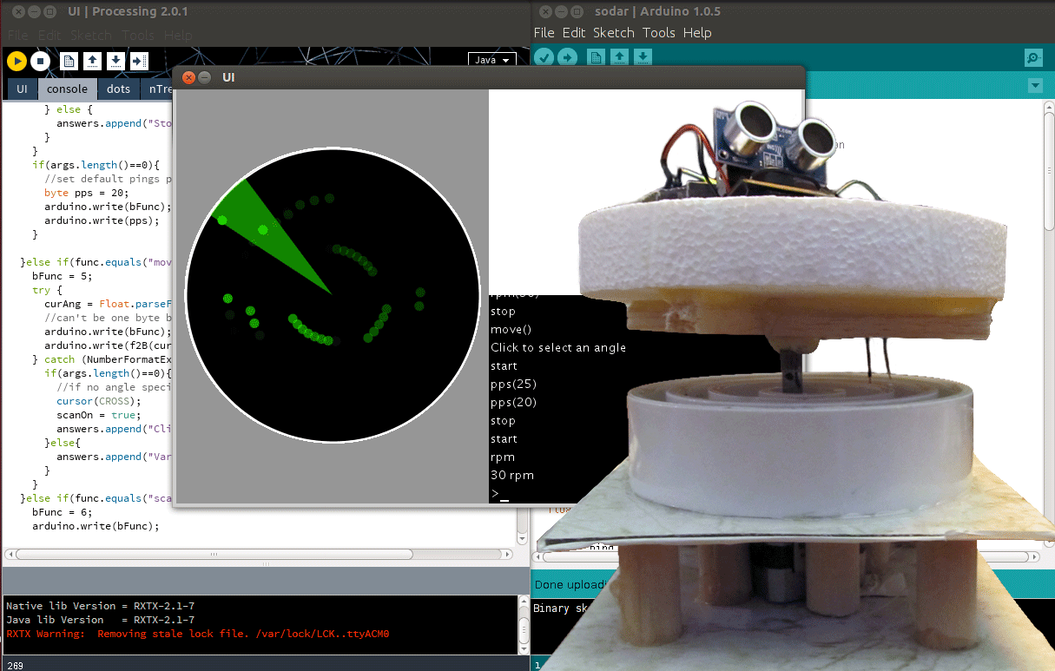The image size is (1055, 671).
Task: Save the Arduino sketch
Action: (643, 56)
